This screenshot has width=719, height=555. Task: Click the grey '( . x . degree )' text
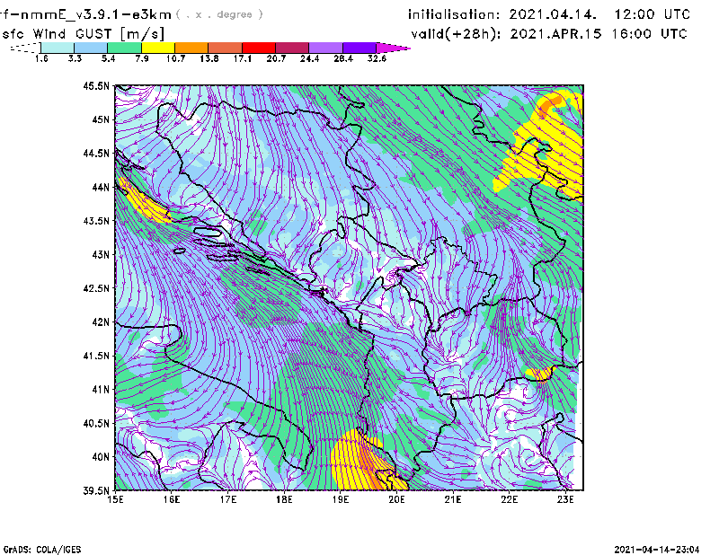coord(219,14)
